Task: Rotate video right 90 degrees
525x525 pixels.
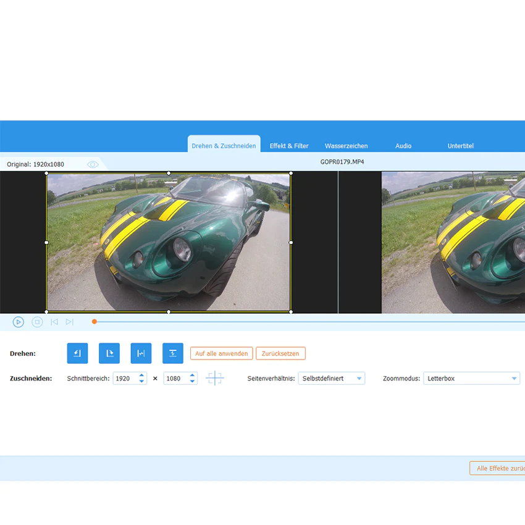Action: [x=109, y=353]
